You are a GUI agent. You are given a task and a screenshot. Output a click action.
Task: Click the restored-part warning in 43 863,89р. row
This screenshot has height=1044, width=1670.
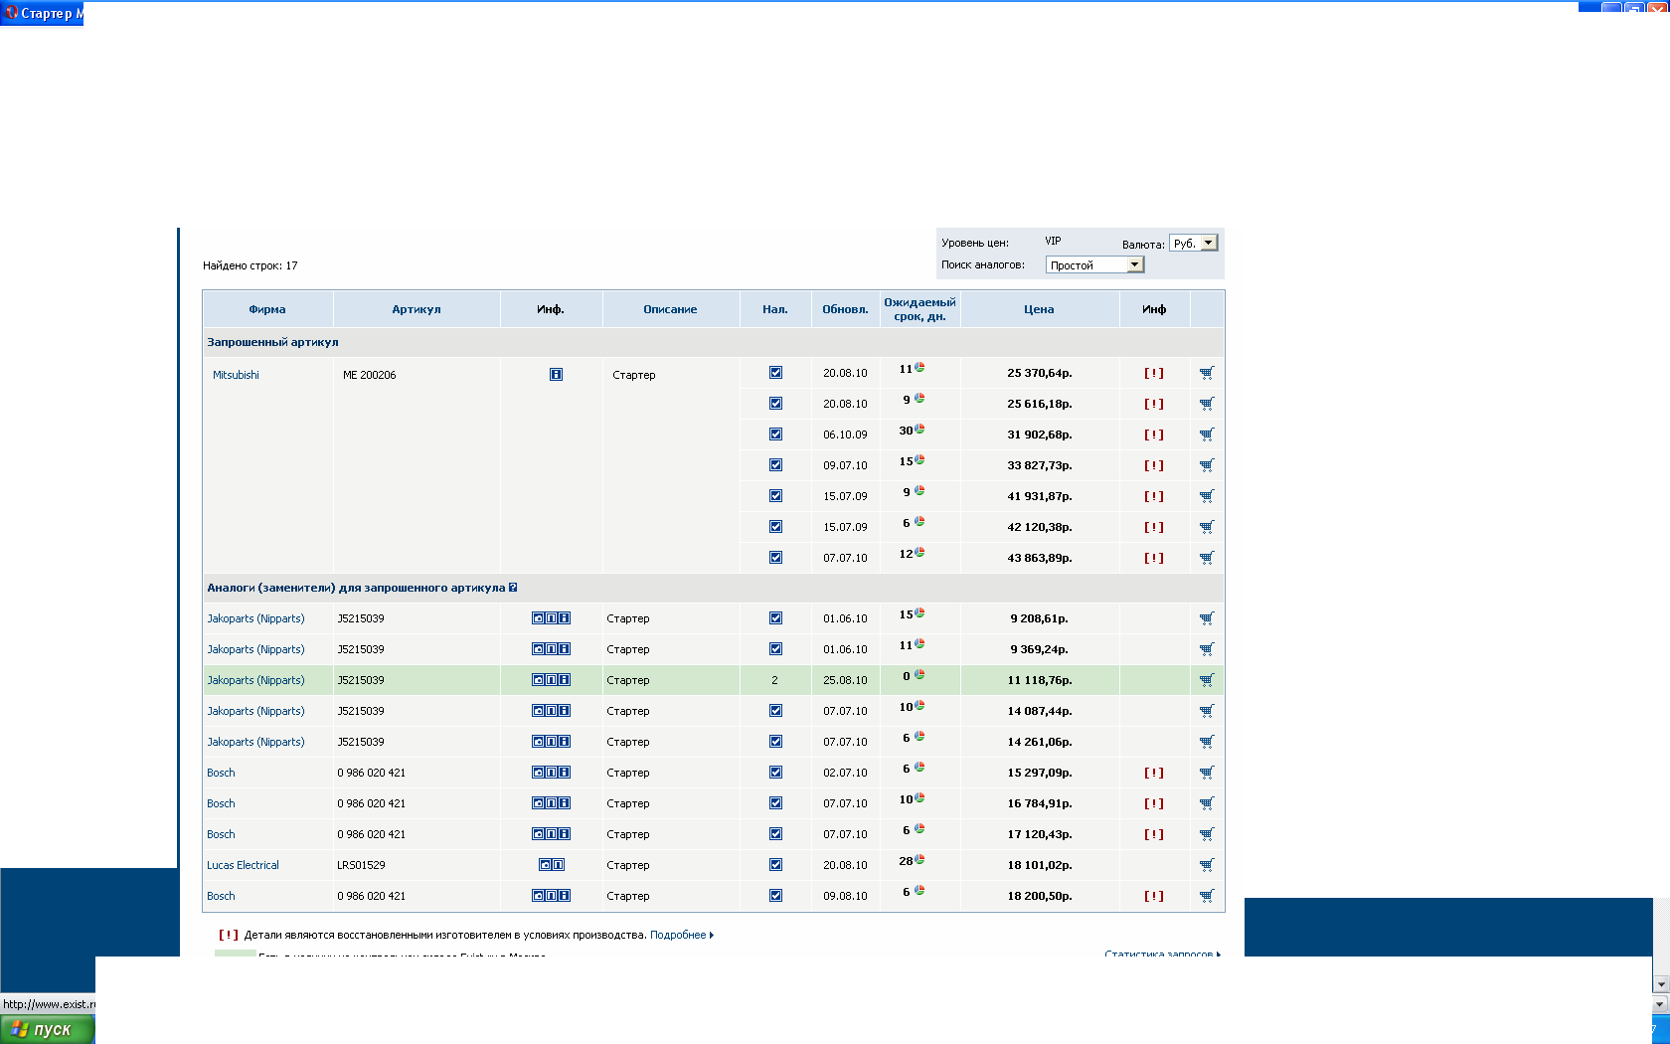(1153, 558)
